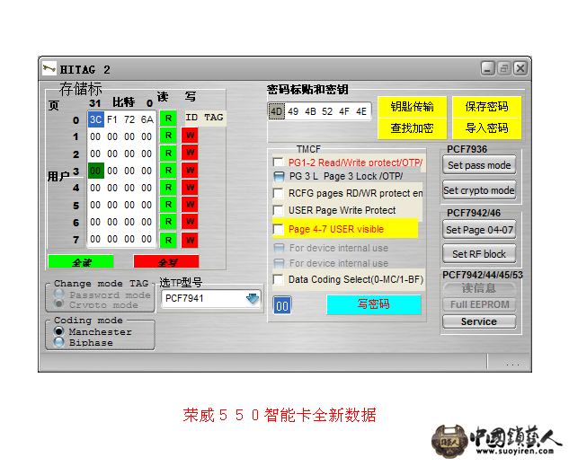The height and width of the screenshot is (466, 569).
Task: Select Biphase coding mode
Action: click(58, 342)
